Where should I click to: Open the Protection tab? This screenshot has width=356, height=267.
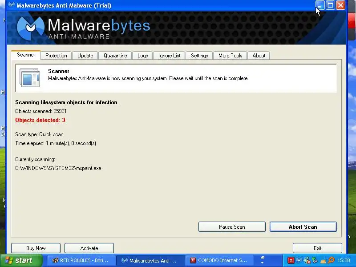pyautogui.click(x=56, y=56)
